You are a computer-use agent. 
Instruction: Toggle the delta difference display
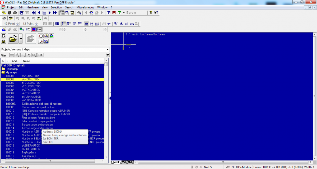pyautogui.click(x=121, y=24)
